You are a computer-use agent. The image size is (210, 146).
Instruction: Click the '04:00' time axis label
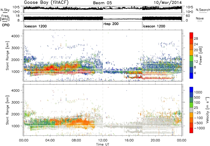(50, 140)
